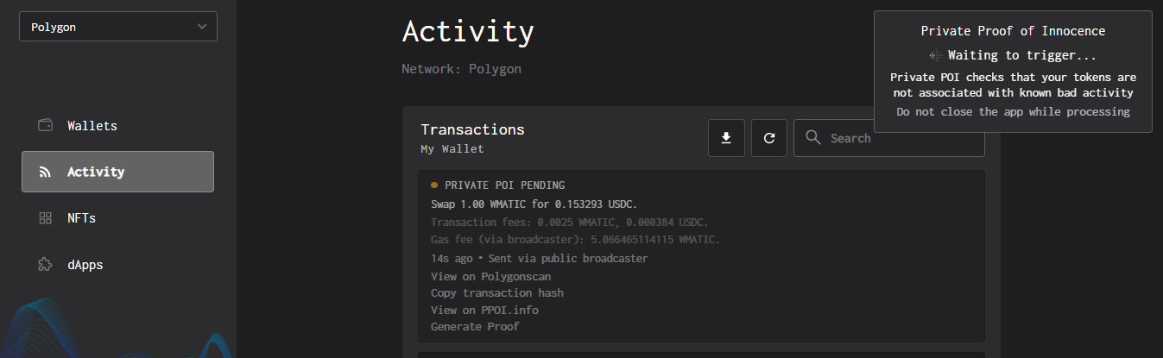Download the transactions list
The height and width of the screenshot is (358, 1163).
(x=726, y=138)
